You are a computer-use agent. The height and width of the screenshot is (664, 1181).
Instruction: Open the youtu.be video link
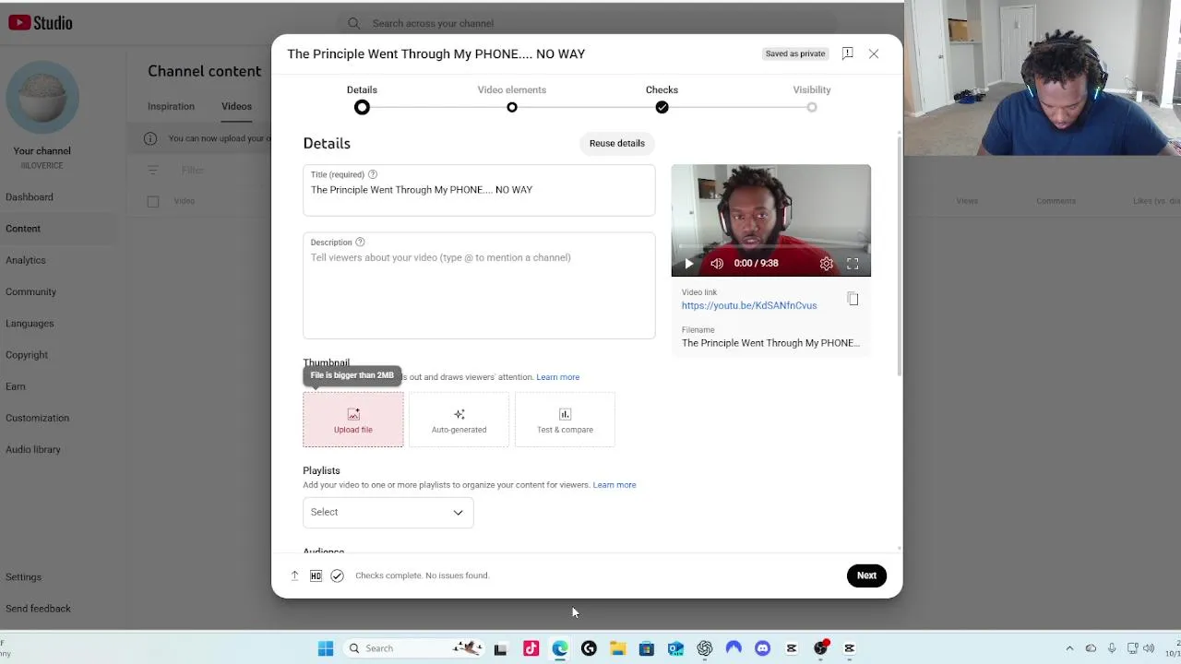click(x=749, y=305)
